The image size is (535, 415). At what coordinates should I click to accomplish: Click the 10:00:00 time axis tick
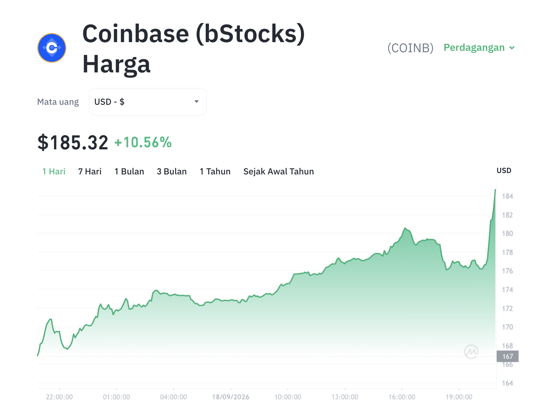(x=288, y=397)
